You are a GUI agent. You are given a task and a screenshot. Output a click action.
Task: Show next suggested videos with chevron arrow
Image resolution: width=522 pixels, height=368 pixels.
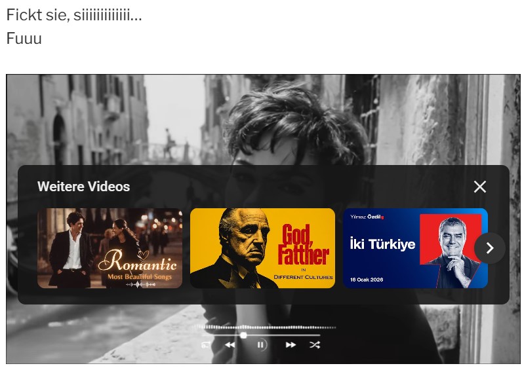coord(489,248)
